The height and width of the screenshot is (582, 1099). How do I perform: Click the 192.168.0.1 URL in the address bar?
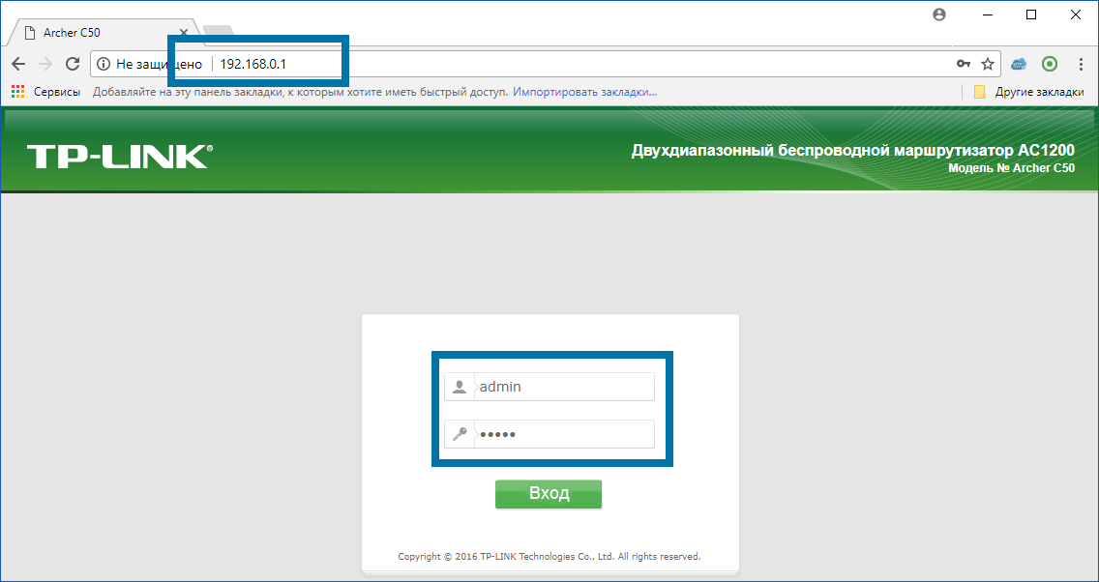[252, 64]
